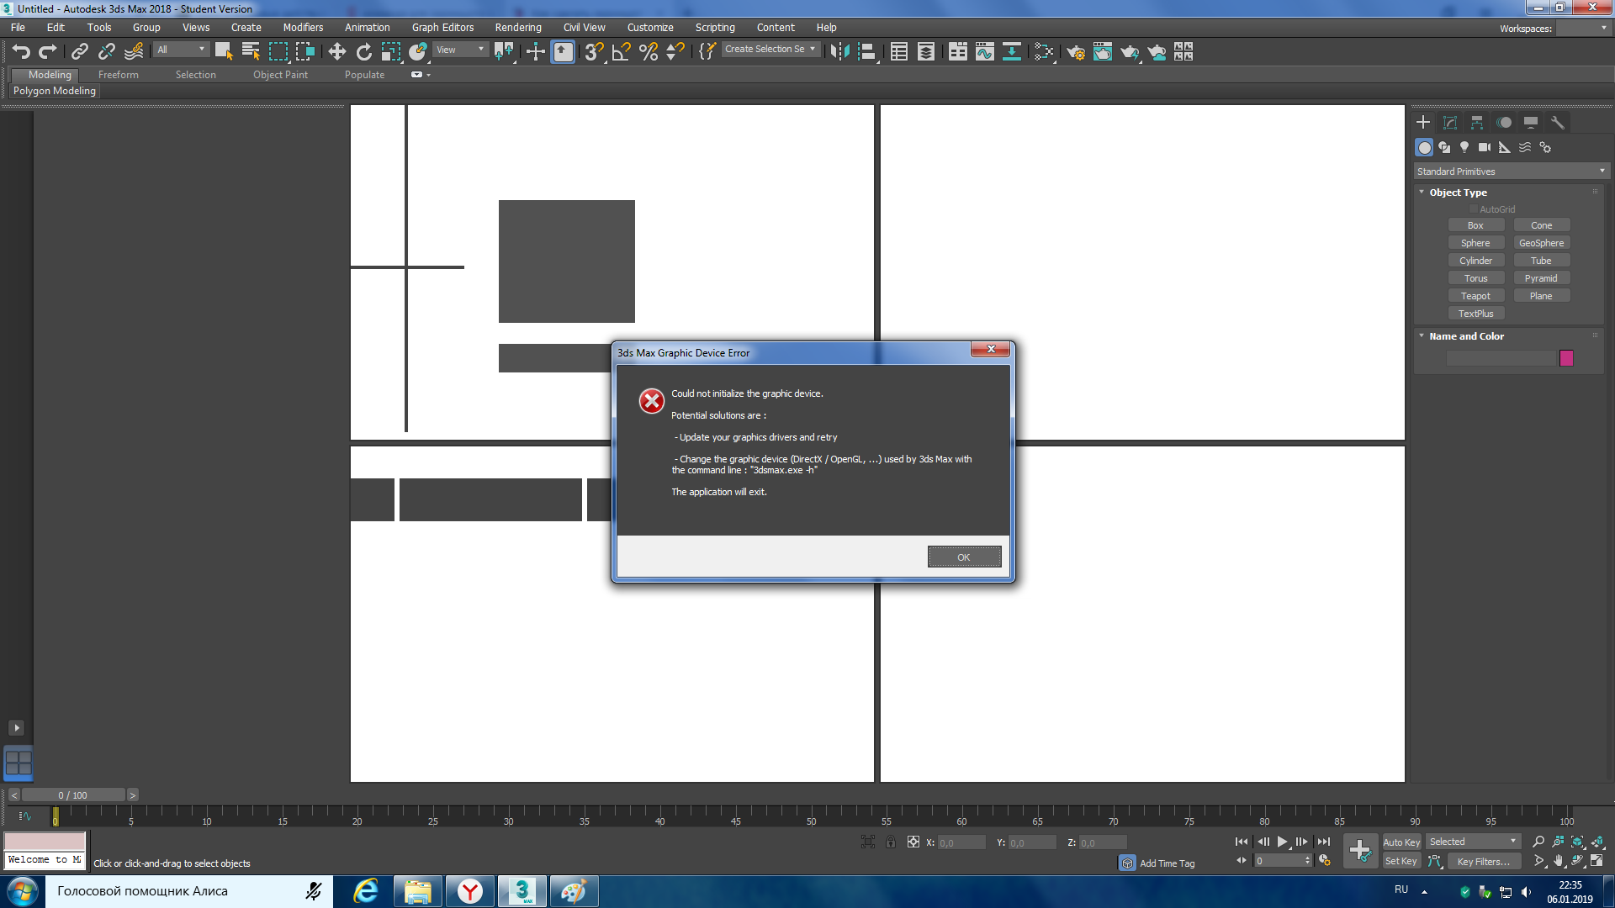Toggle the selection lock padlock icon
This screenshot has width=1615, height=908.
point(891,842)
